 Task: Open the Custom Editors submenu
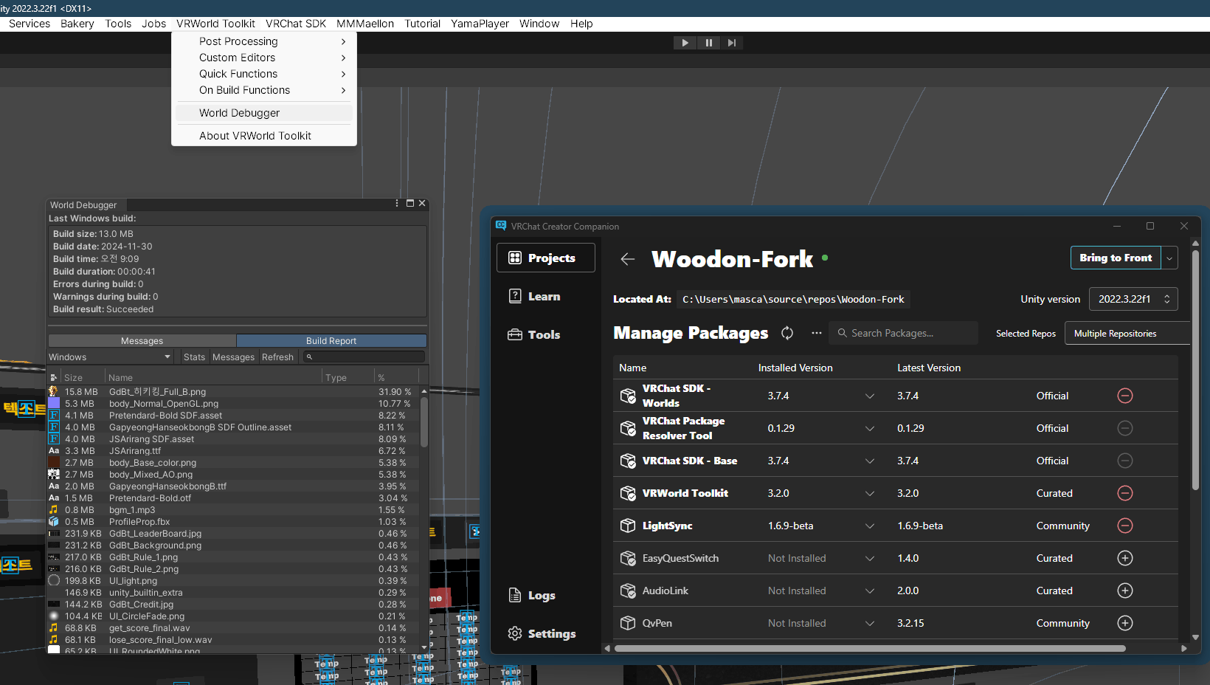264,58
